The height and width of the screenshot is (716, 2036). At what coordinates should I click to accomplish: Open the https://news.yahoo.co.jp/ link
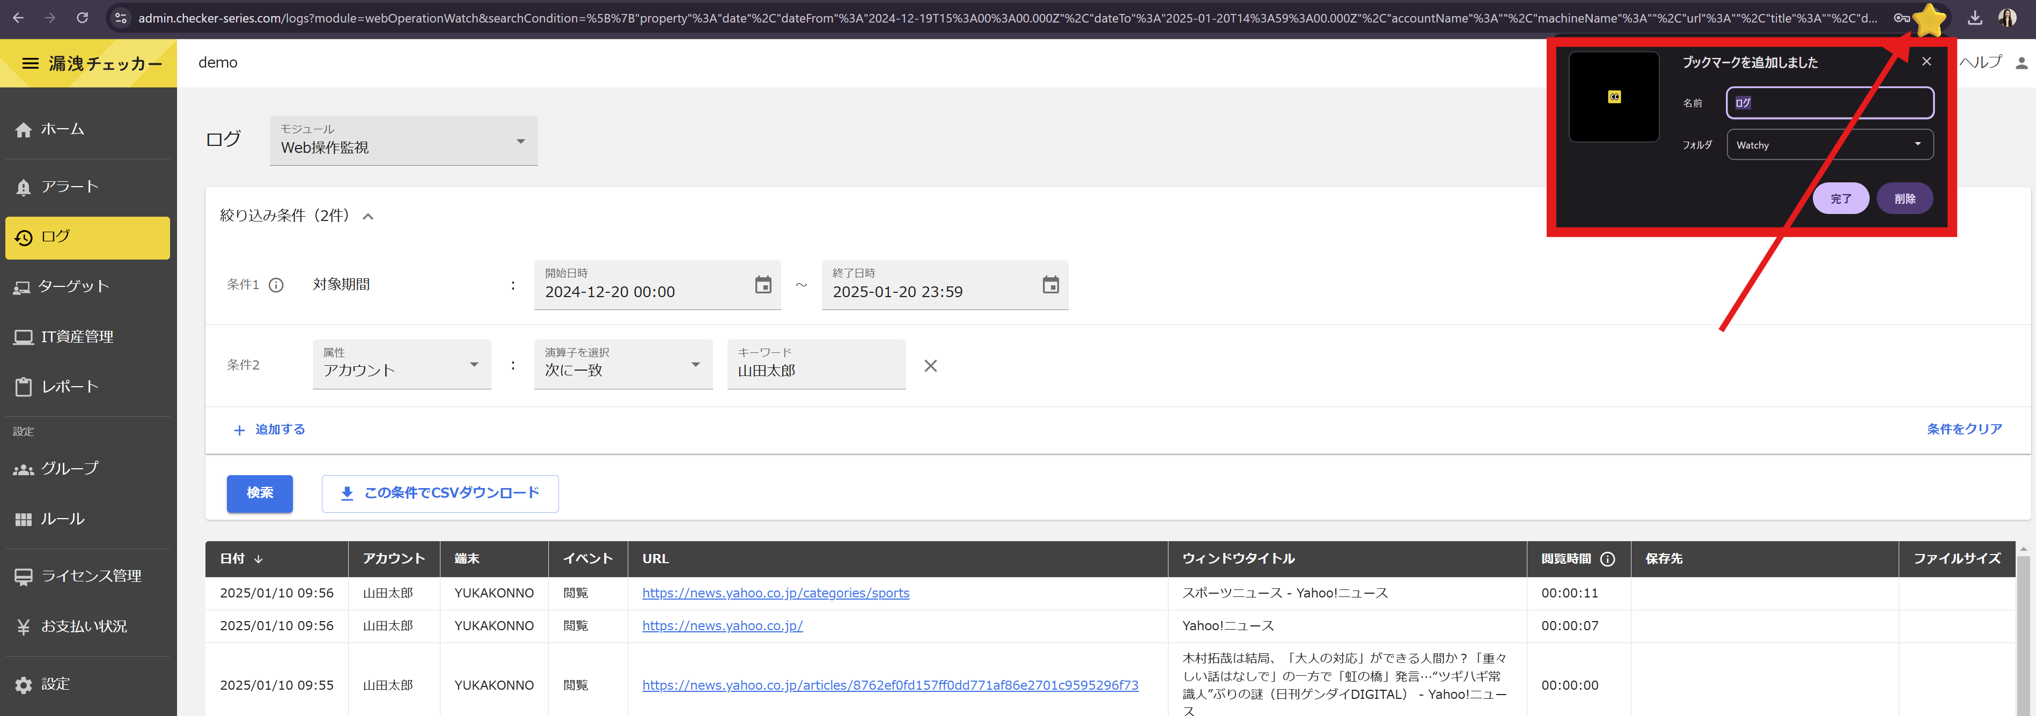coord(723,625)
